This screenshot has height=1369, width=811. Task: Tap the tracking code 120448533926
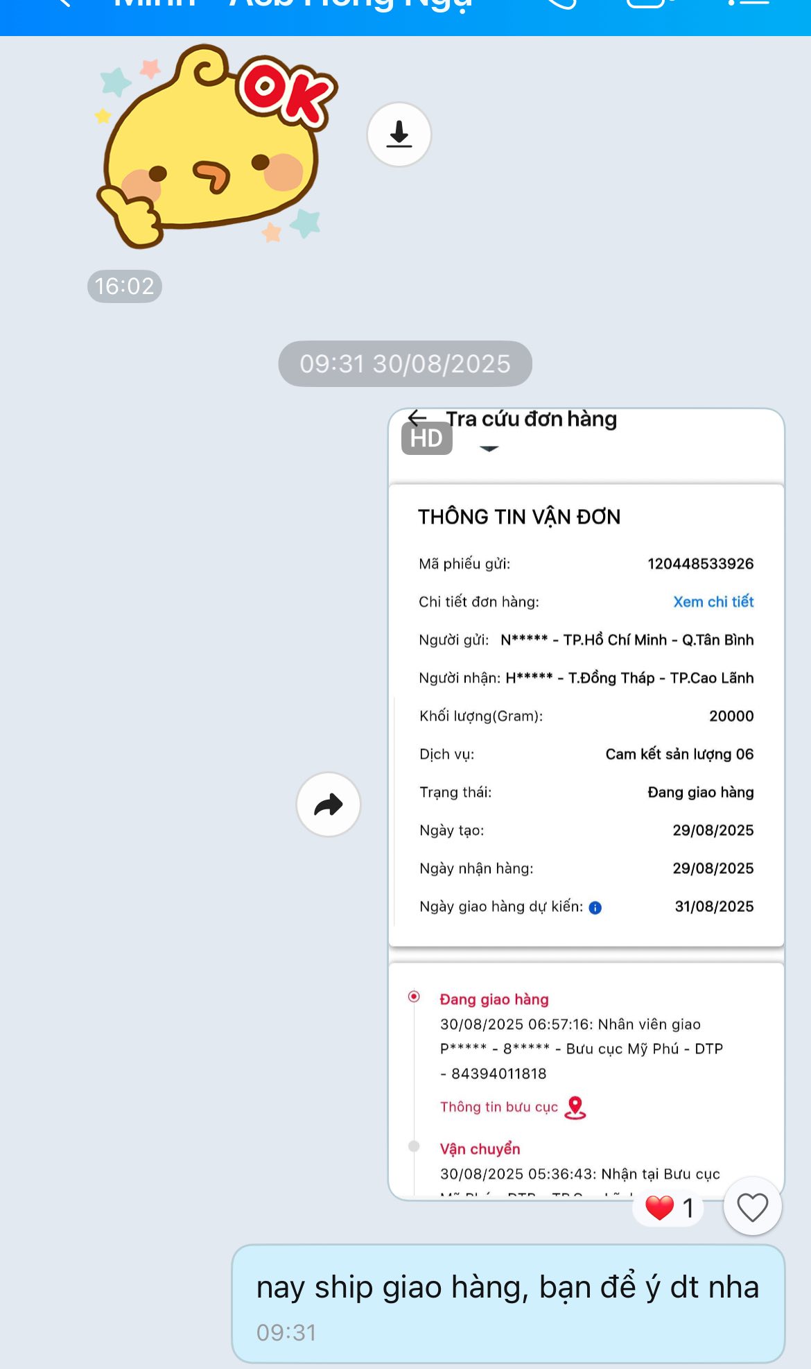coord(700,564)
